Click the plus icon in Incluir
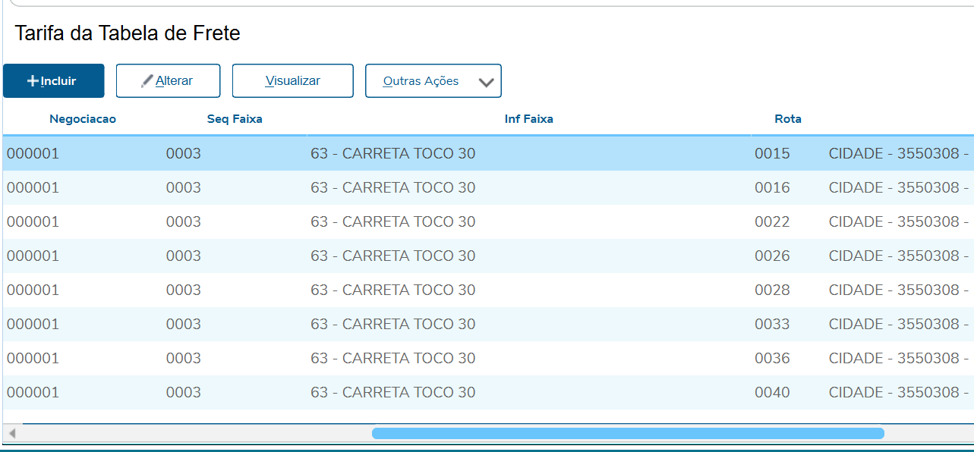Image resolution: width=974 pixels, height=452 pixels. coord(33,81)
